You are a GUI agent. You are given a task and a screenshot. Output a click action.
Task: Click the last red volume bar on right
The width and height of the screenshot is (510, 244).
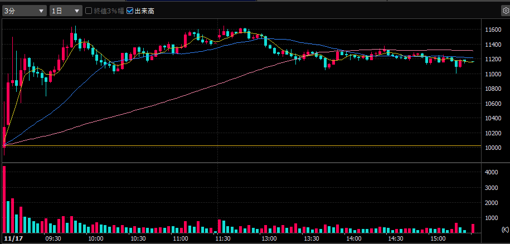coord(473,228)
